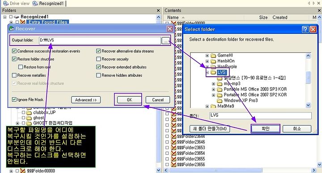Viewport: 322px width, 173px height.
Task: Expand the Ma9Ma9 folder
Action: click(207, 106)
